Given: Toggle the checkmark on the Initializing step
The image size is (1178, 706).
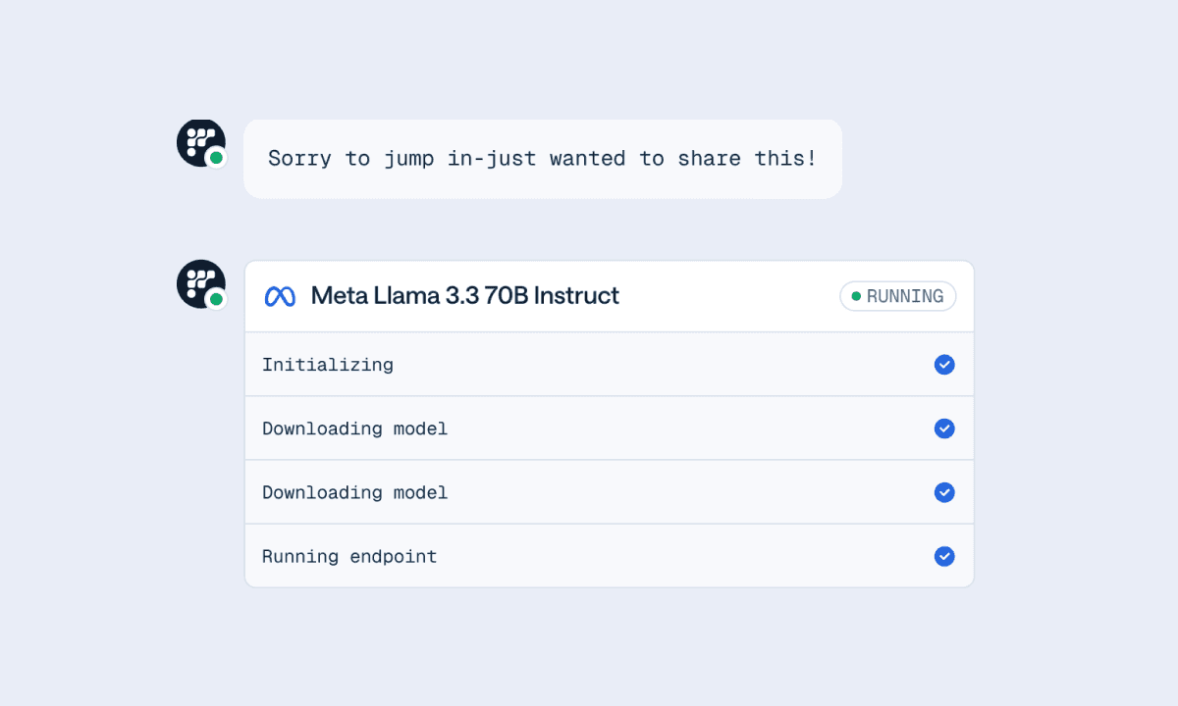Looking at the screenshot, I should [944, 365].
